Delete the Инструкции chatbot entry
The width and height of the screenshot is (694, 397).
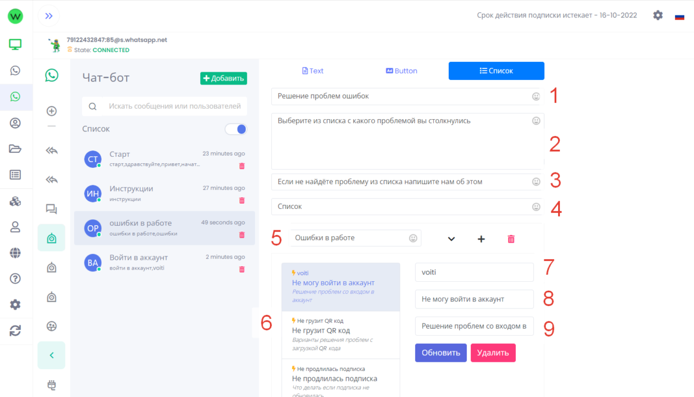(242, 200)
